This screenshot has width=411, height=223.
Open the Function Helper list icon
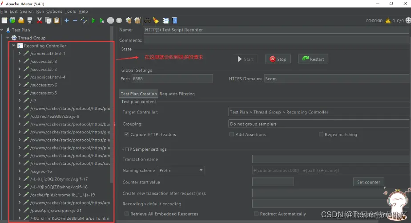(x=165, y=20)
